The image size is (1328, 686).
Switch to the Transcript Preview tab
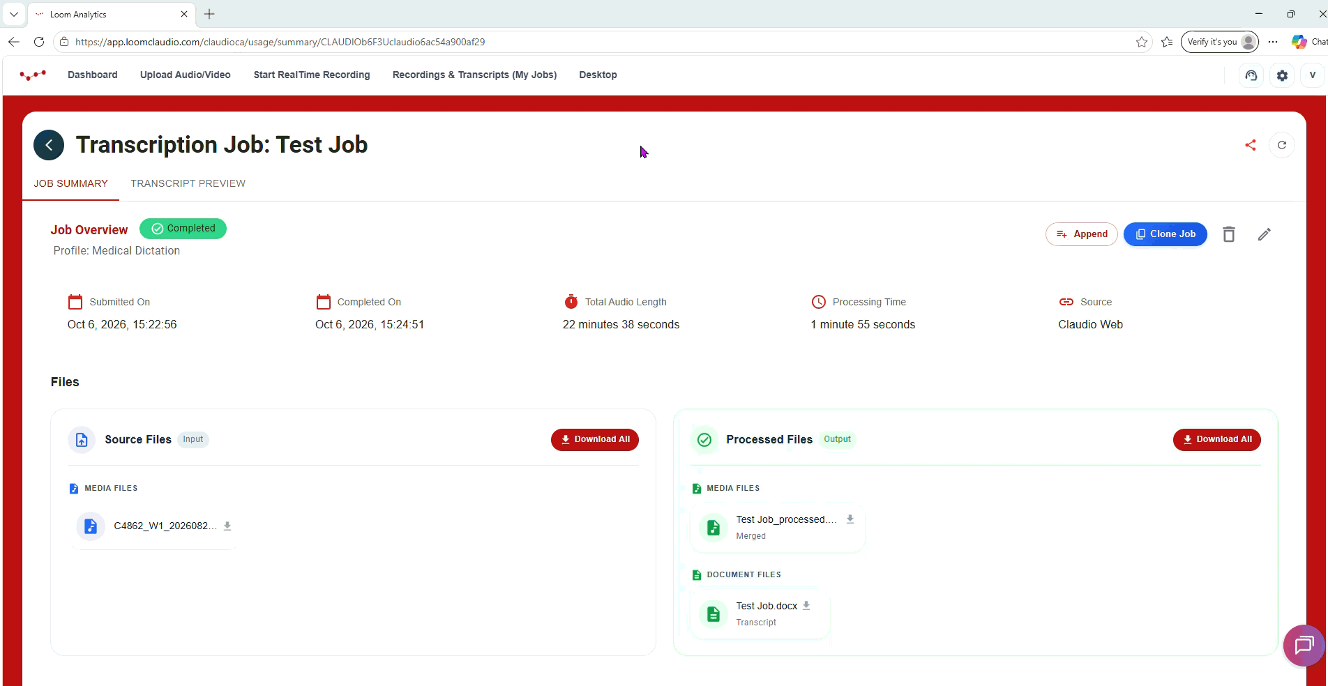[x=188, y=183]
